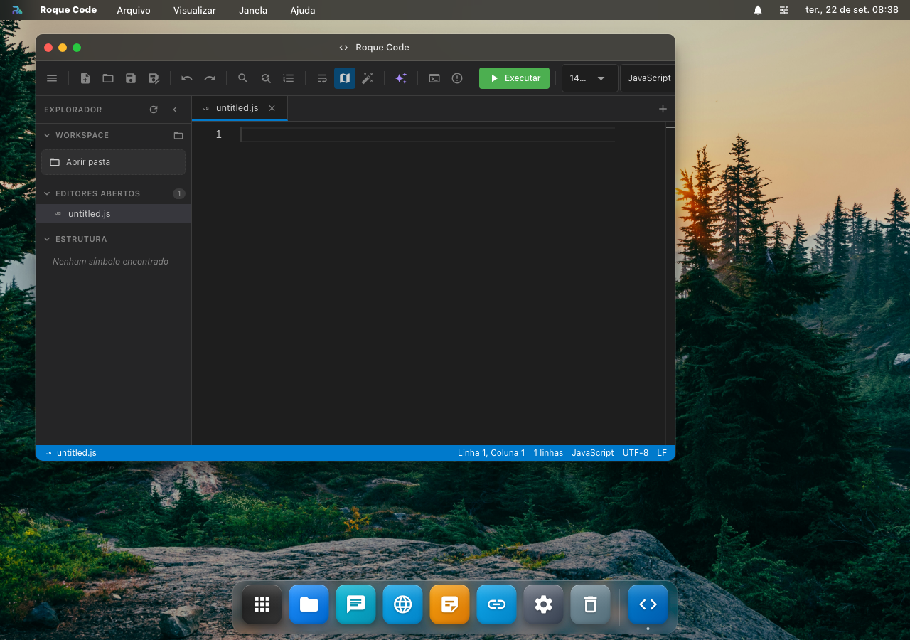This screenshot has height=640, width=910.
Task: Create a new file from toolbar
Action: pyautogui.click(x=85, y=78)
